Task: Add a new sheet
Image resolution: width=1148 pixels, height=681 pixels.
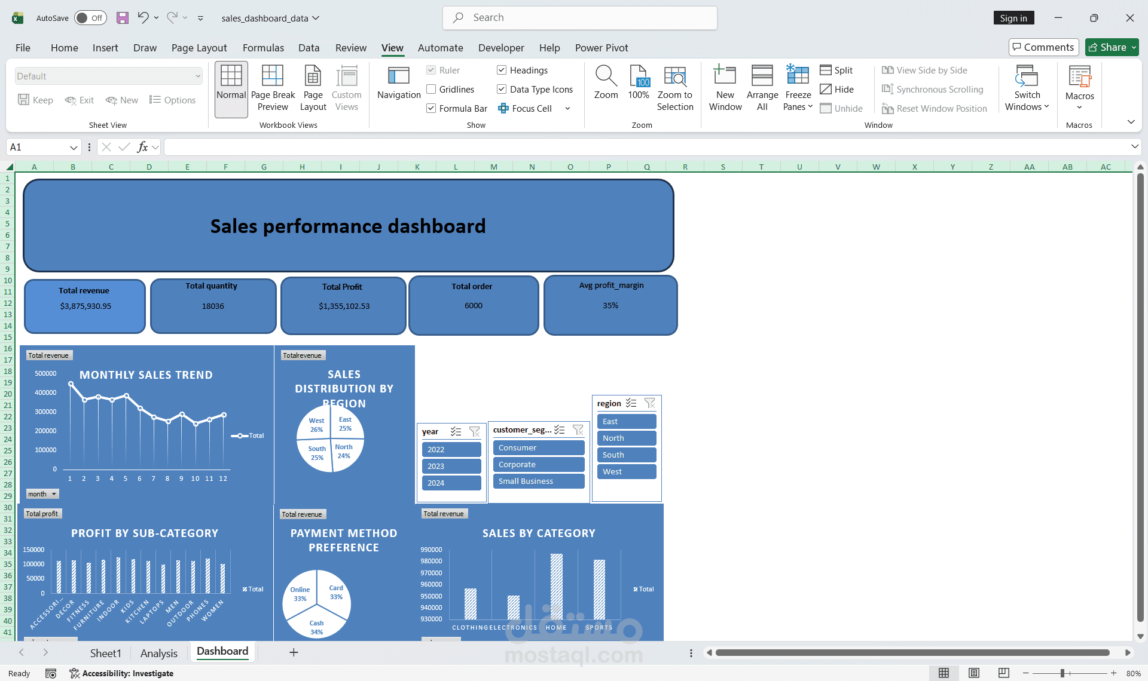Action: click(x=294, y=652)
